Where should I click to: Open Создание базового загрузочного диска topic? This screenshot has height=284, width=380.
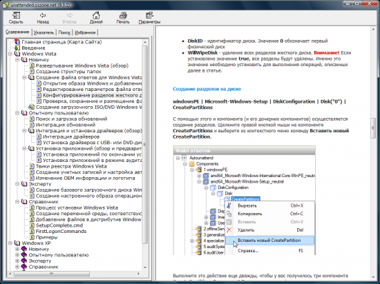point(88,190)
